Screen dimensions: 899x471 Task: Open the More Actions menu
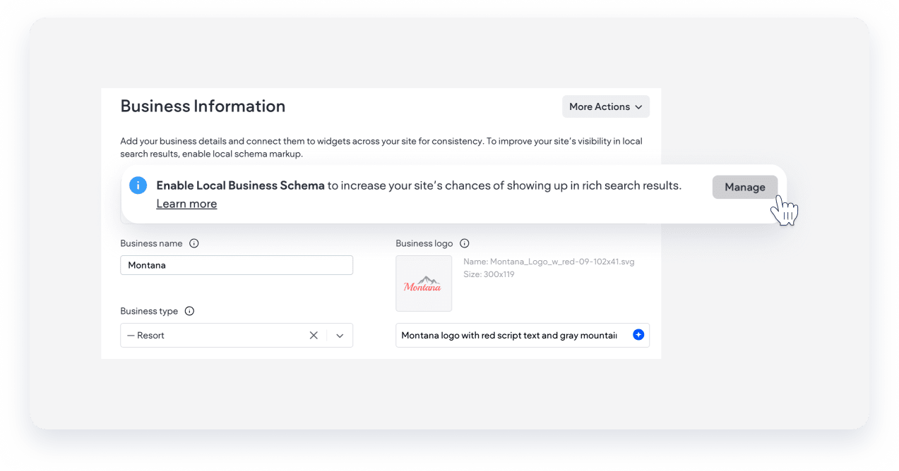pyautogui.click(x=605, y=106)
